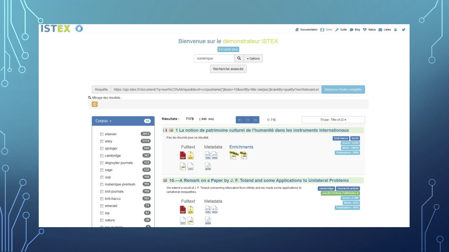Viewport: 449px width, 252px height.
Task: Open the Options dropdown next to search
Action: (253, 58)
